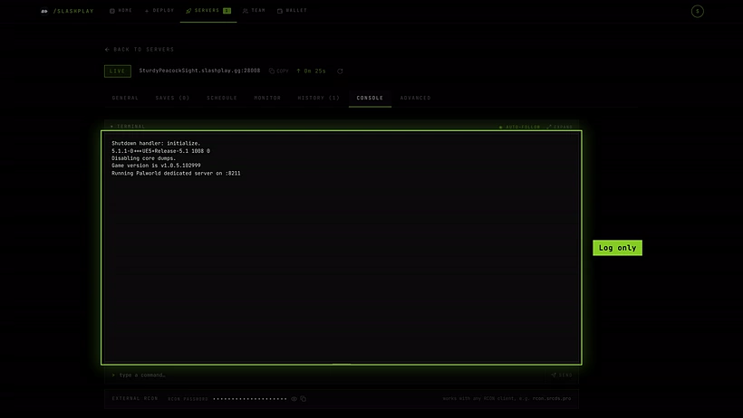Copy the server address
743x418 pixels.
click(x=279, y=71)
